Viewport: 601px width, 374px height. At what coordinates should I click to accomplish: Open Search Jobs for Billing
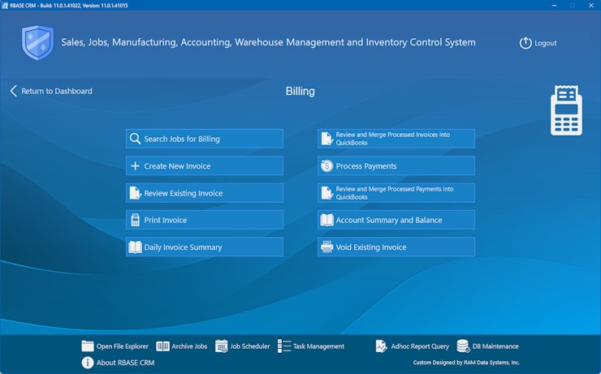[205, 139]
